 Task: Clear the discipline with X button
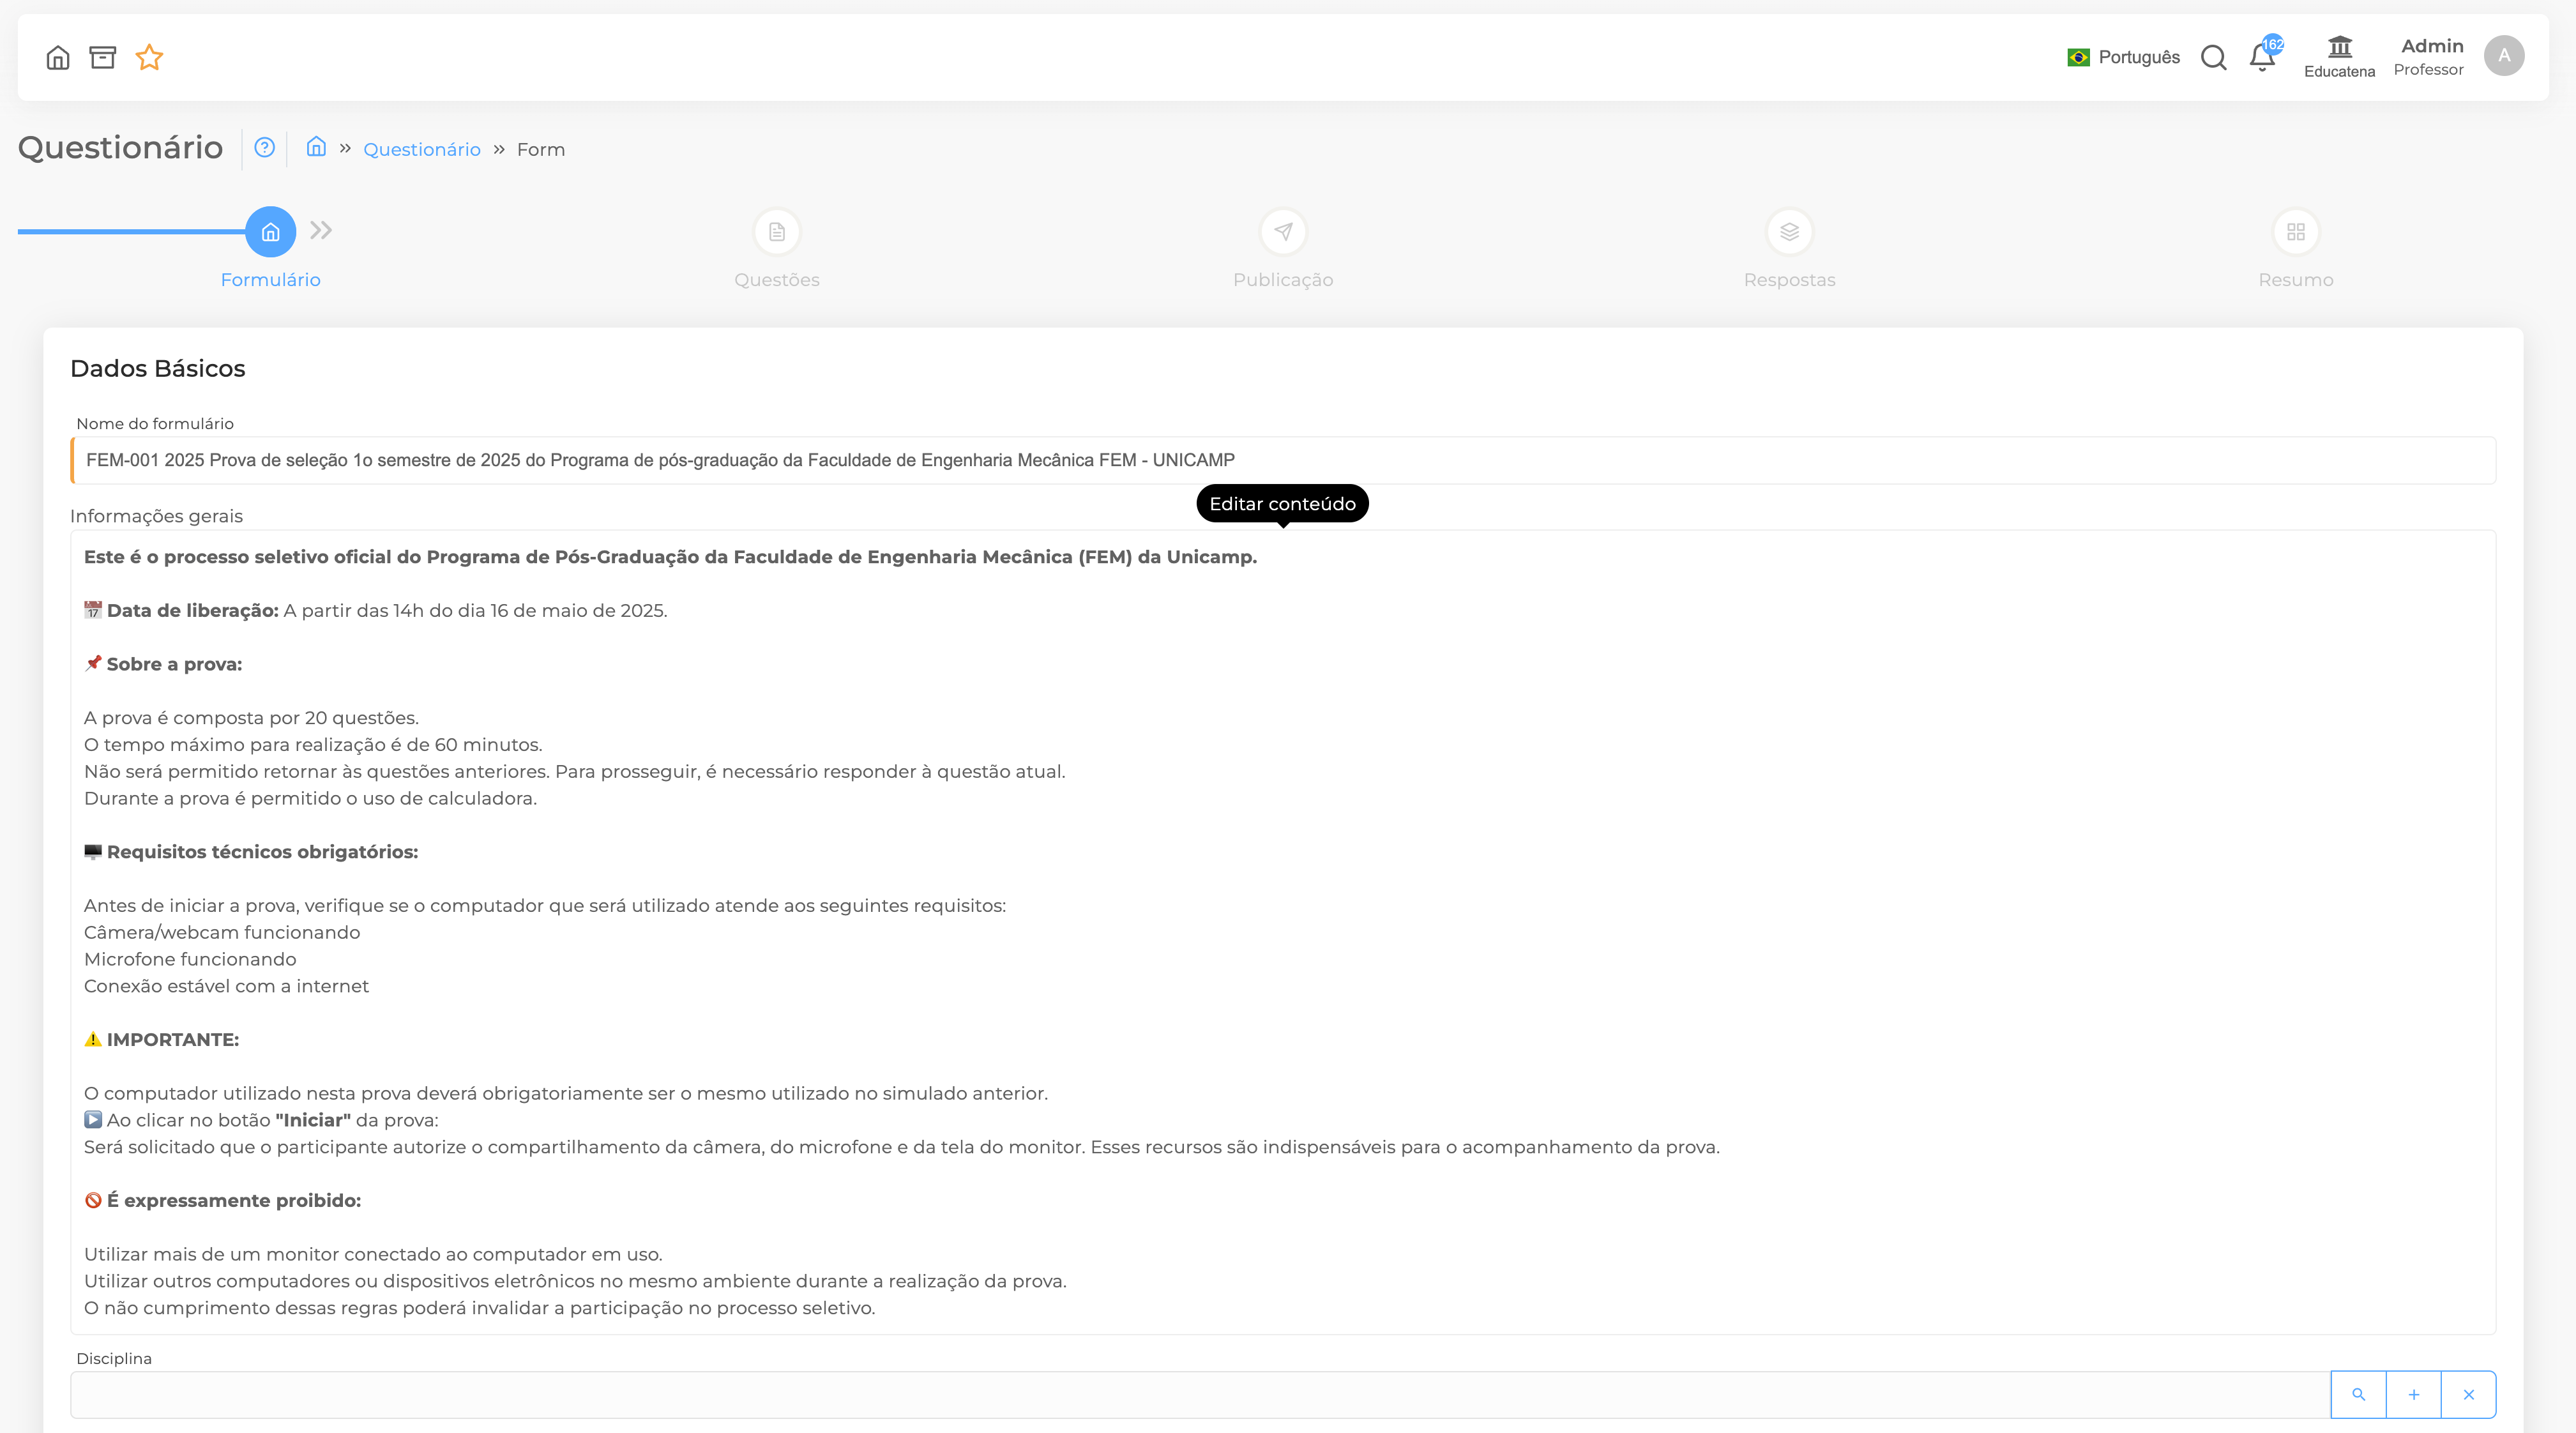tap(2468, 1394)
